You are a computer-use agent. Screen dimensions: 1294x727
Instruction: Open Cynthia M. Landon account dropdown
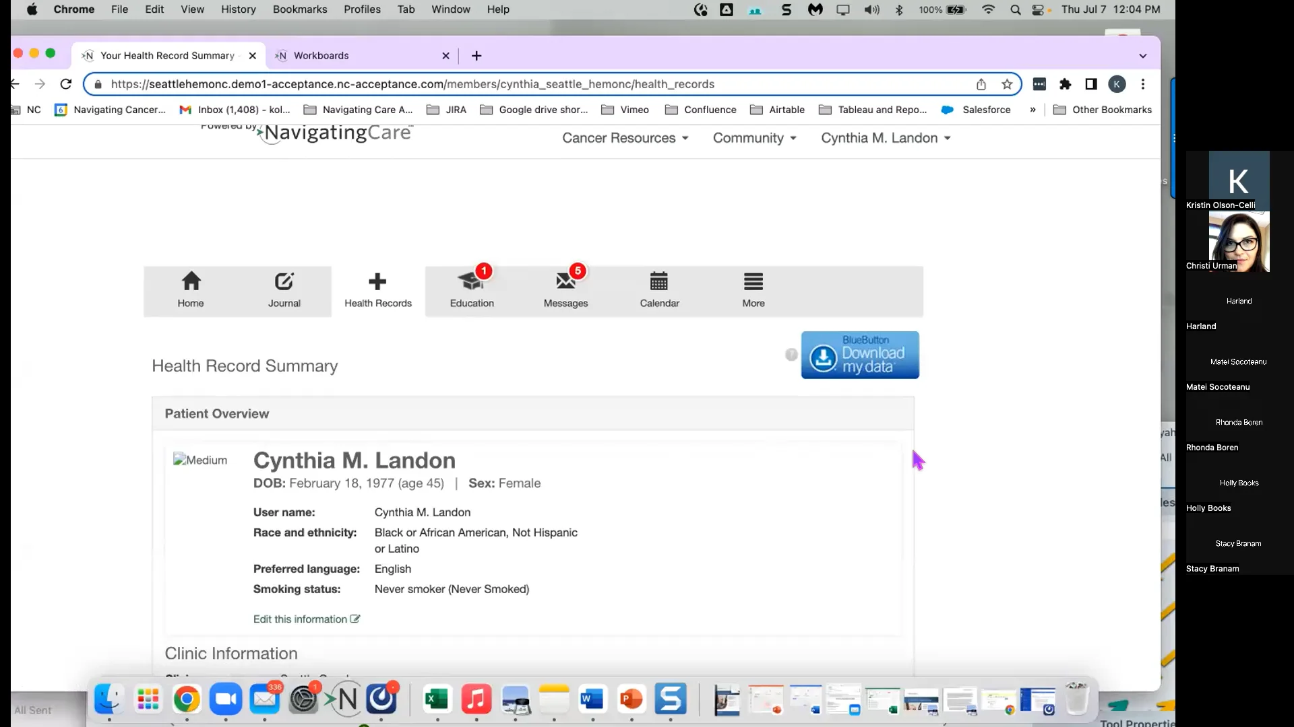(x=885, y=138)
